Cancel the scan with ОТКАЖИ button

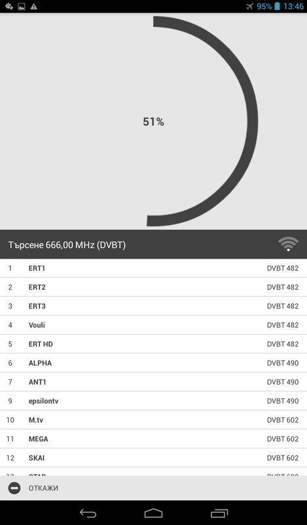153,488
